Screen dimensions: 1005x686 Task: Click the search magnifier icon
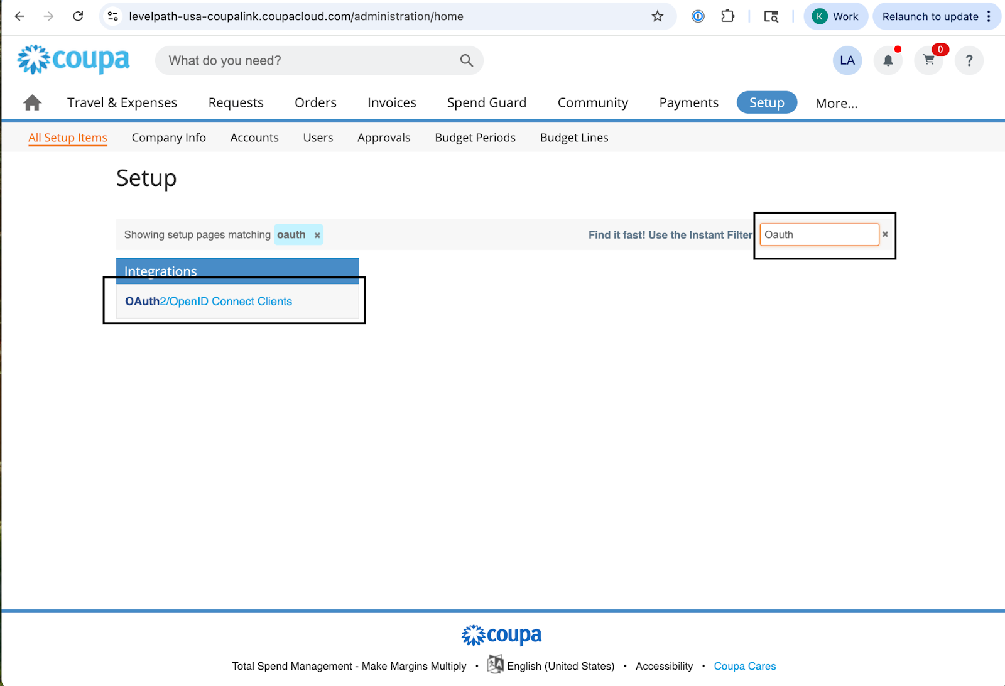click(x=466, y=61)
